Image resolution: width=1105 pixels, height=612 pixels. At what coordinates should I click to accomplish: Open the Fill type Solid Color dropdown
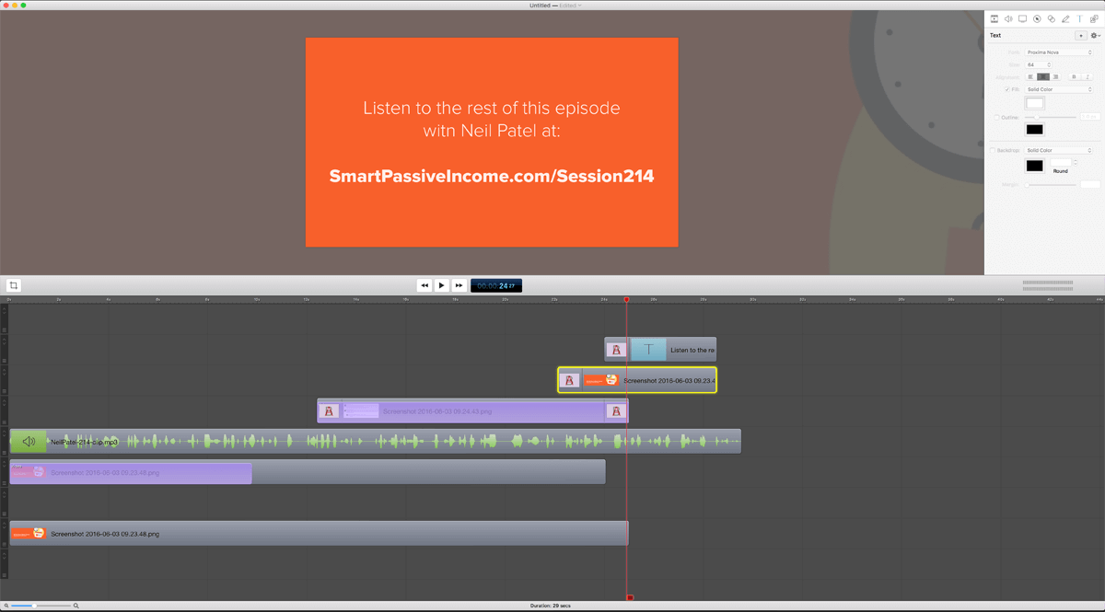[1059, 89]
